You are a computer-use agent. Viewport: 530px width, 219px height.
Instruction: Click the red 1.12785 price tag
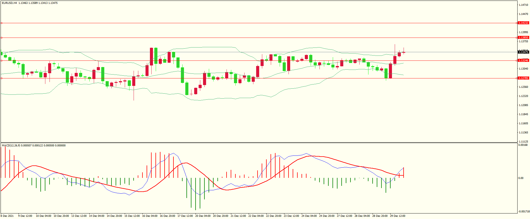(523, 78)
